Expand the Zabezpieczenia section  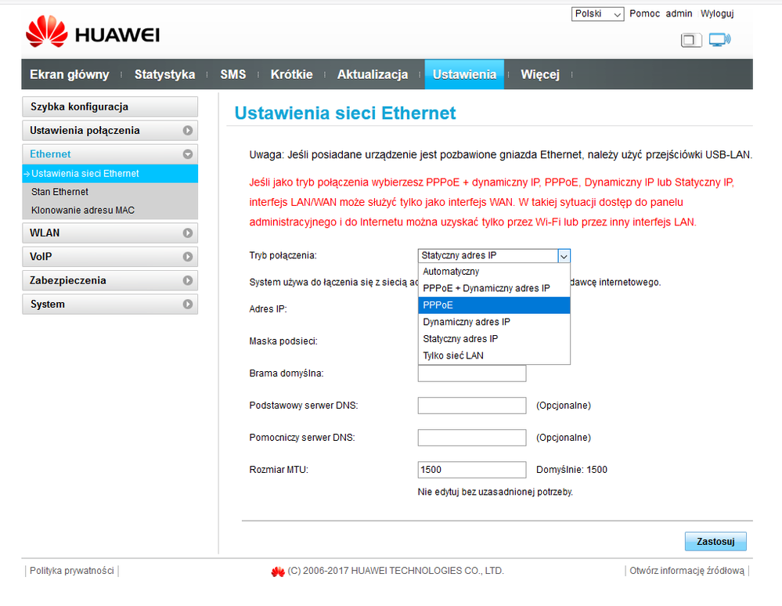pos(186,280)
